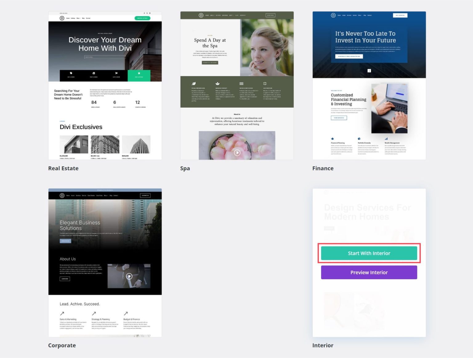Image resolution: width=473 pixels, height=358 pixels.
Task: Click the Financial Planning icon in Finance layout
Action: pyautogui.click(x=332, y=138)
